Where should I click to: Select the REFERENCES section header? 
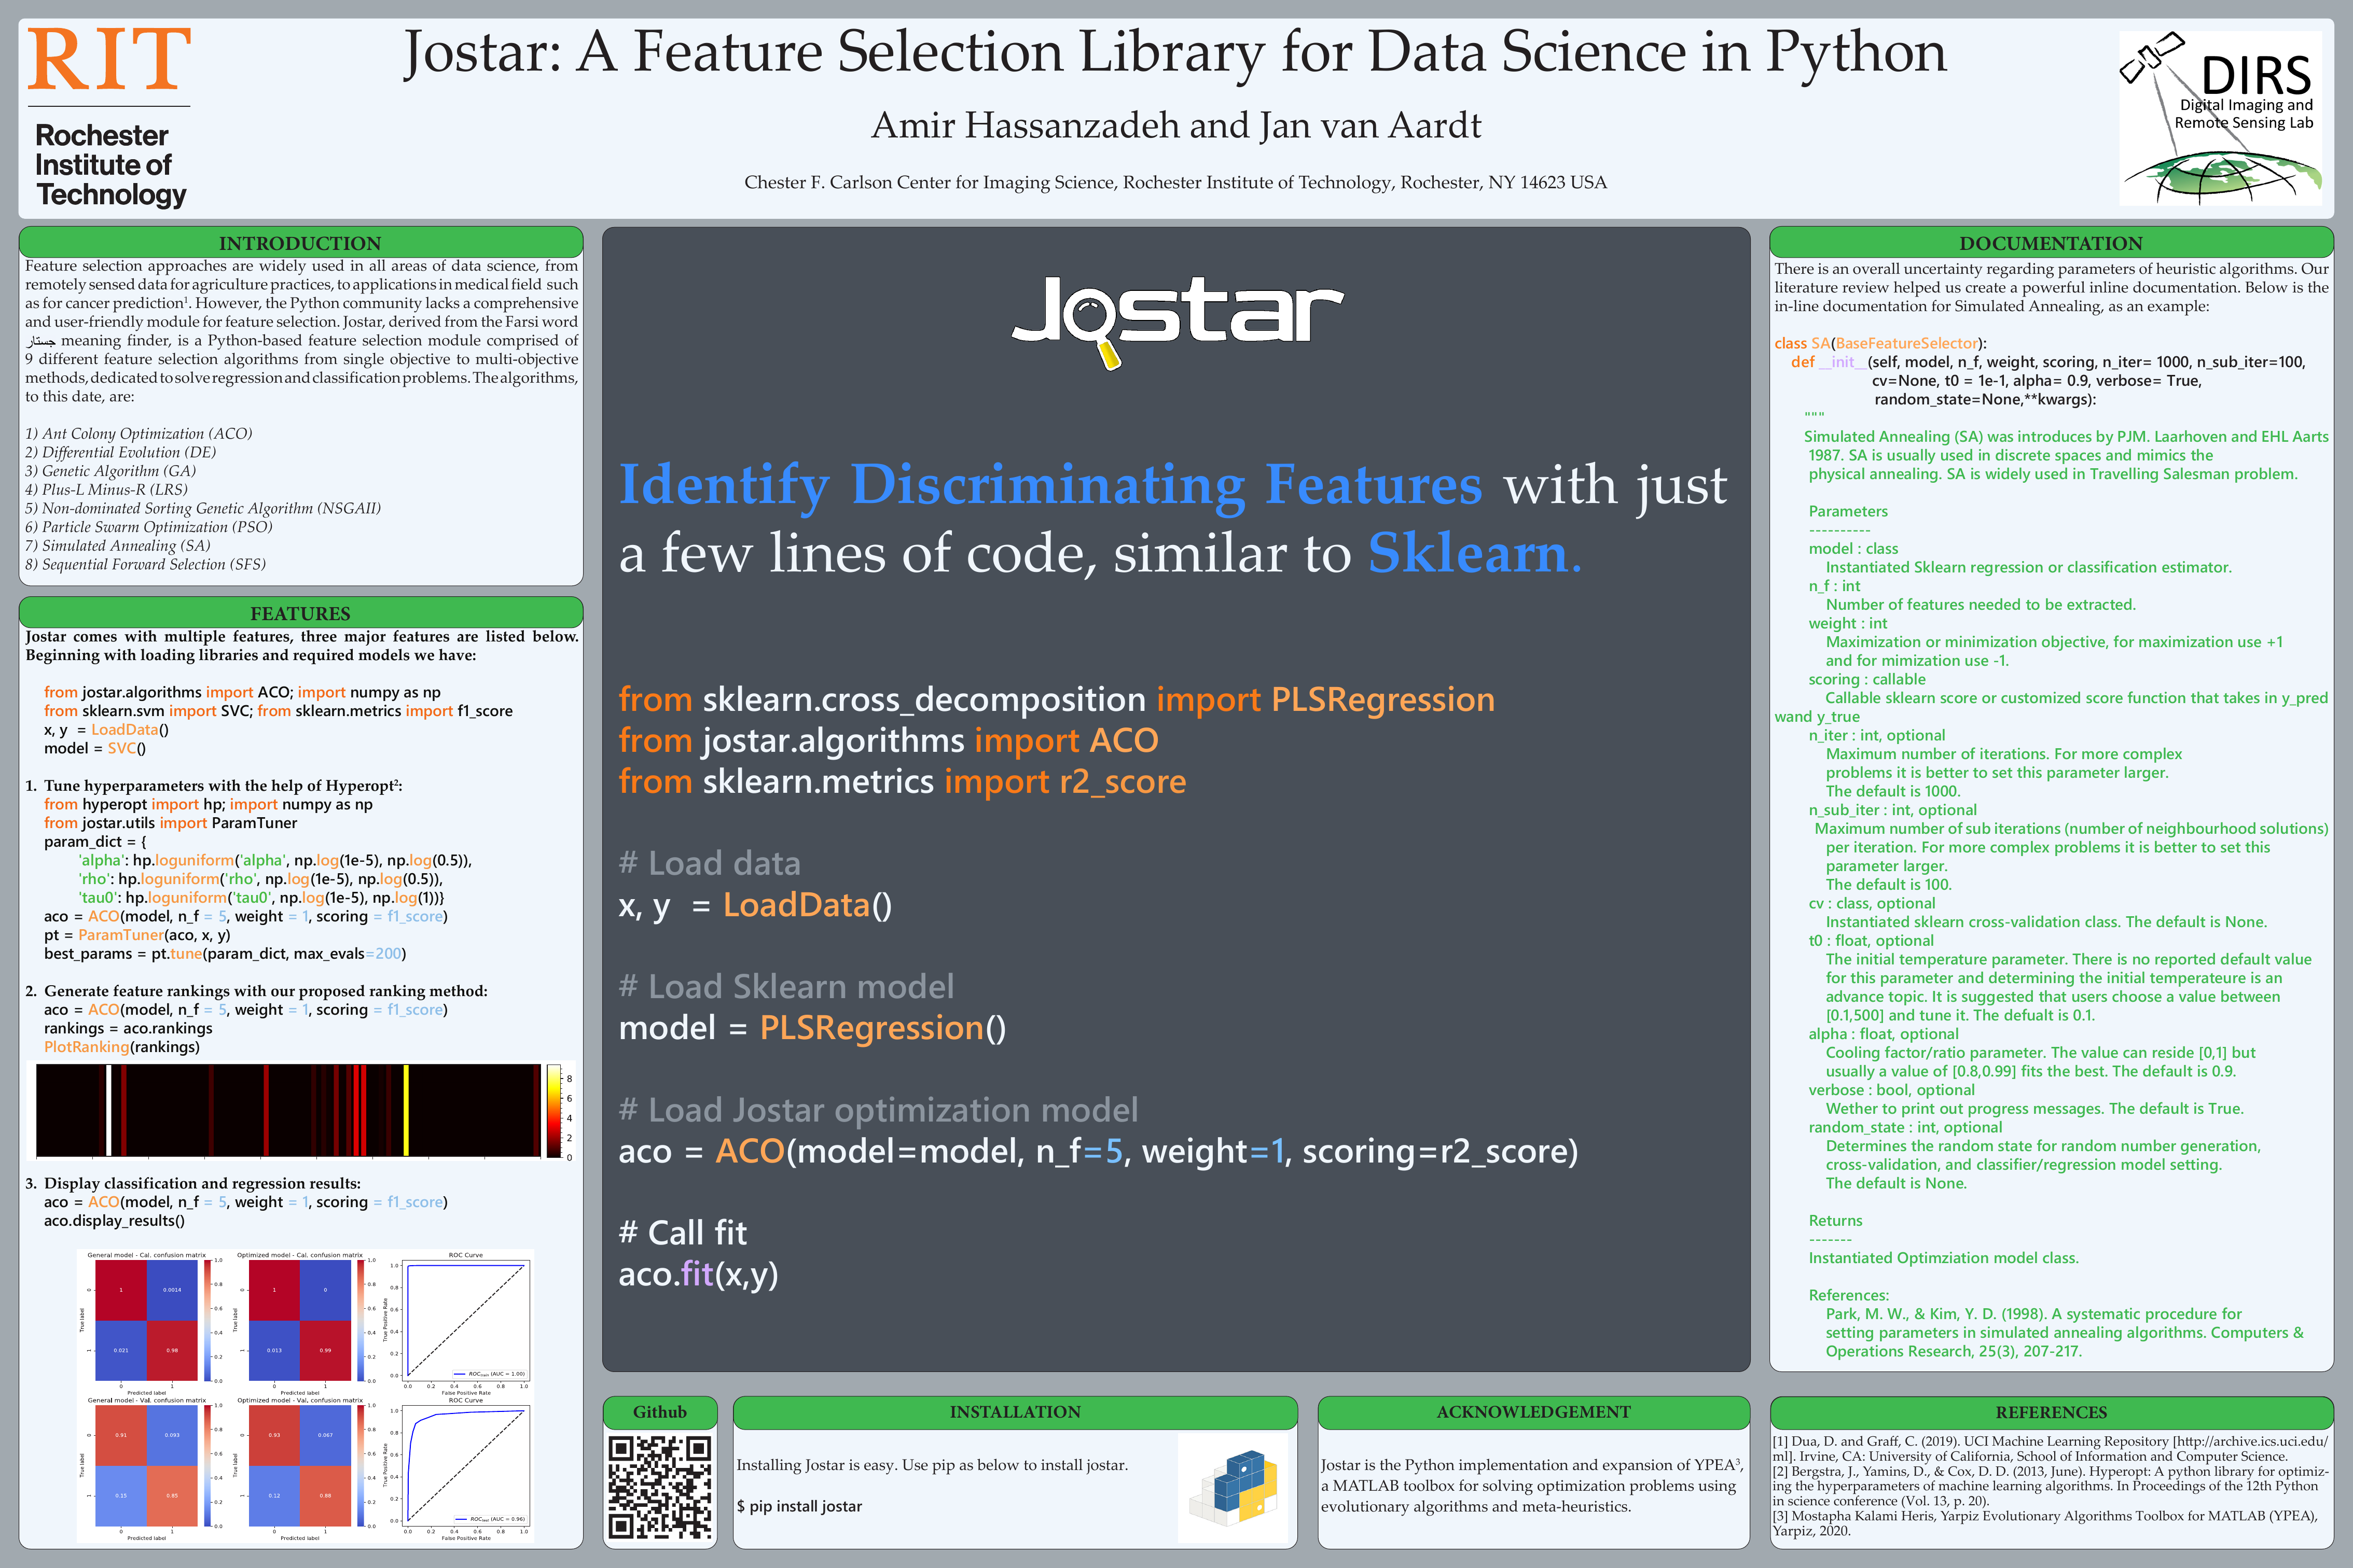[2051, 1412]
